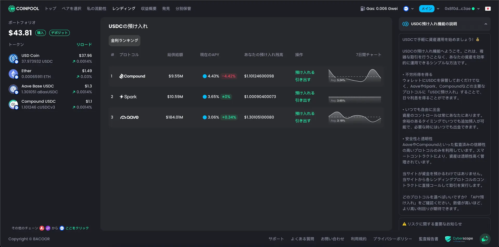The height and width of the screenshot is (247, 499).
Task: Click the wallet connected green dot
Action: pos(473,9)
